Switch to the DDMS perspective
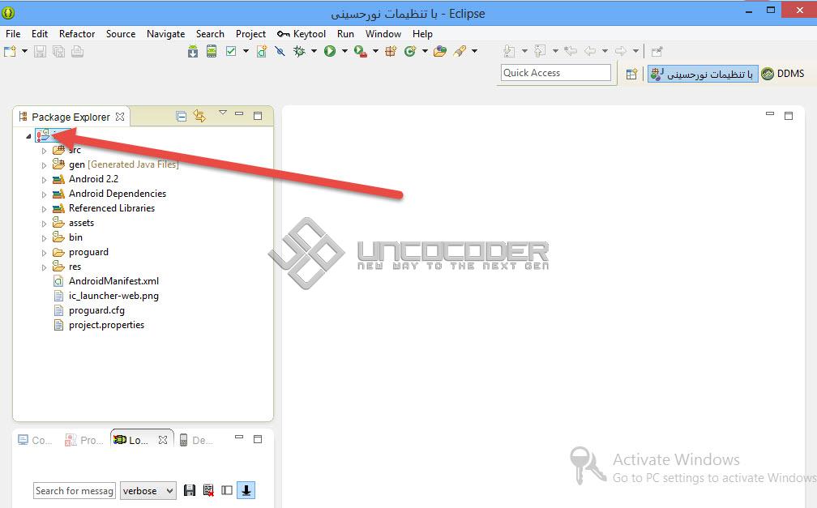817x508 pixels. point(783,74)
